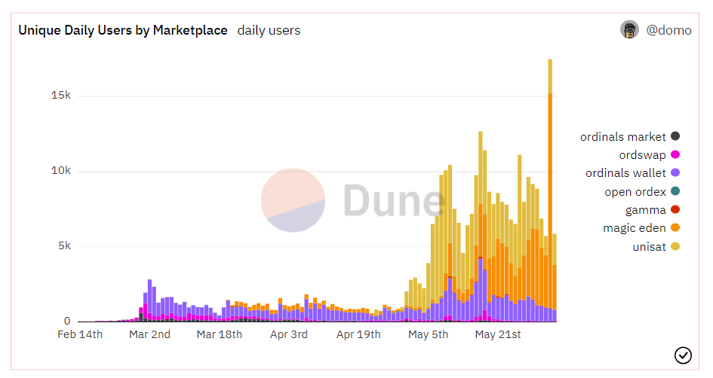This screenshot has height=378, width=713.
Task: Click the teal open ordex color dot
Action: pos(675,191)
